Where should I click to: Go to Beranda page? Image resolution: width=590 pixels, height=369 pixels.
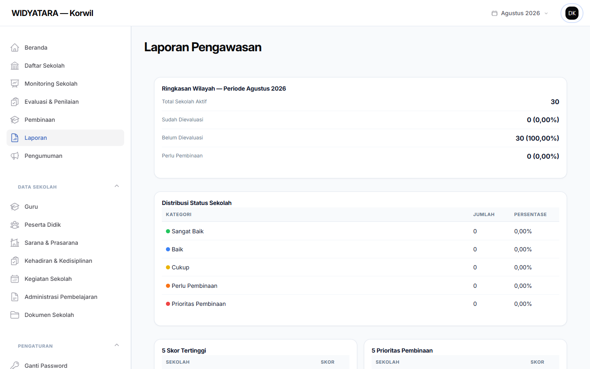pyautogui.click(x=66, y=48)
